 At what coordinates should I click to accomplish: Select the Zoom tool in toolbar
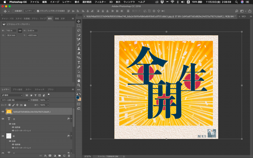tap(79, 85)
